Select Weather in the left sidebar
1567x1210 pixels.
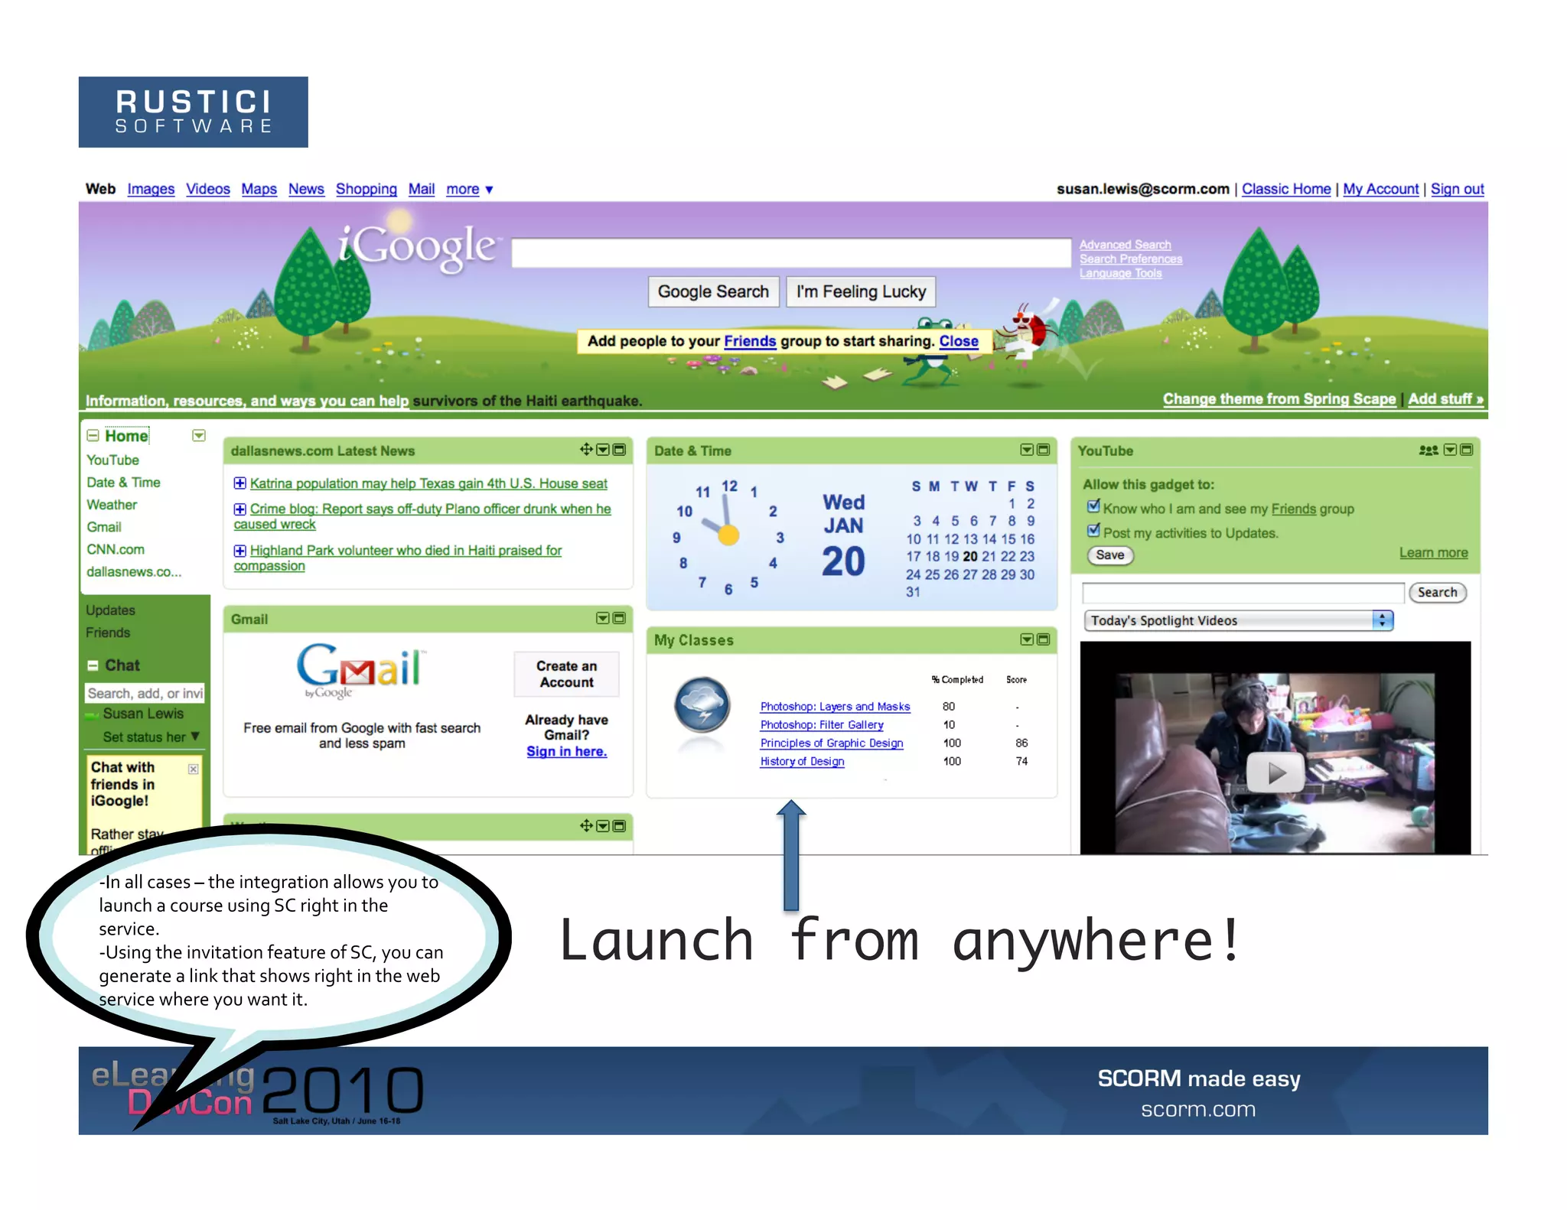112,505
